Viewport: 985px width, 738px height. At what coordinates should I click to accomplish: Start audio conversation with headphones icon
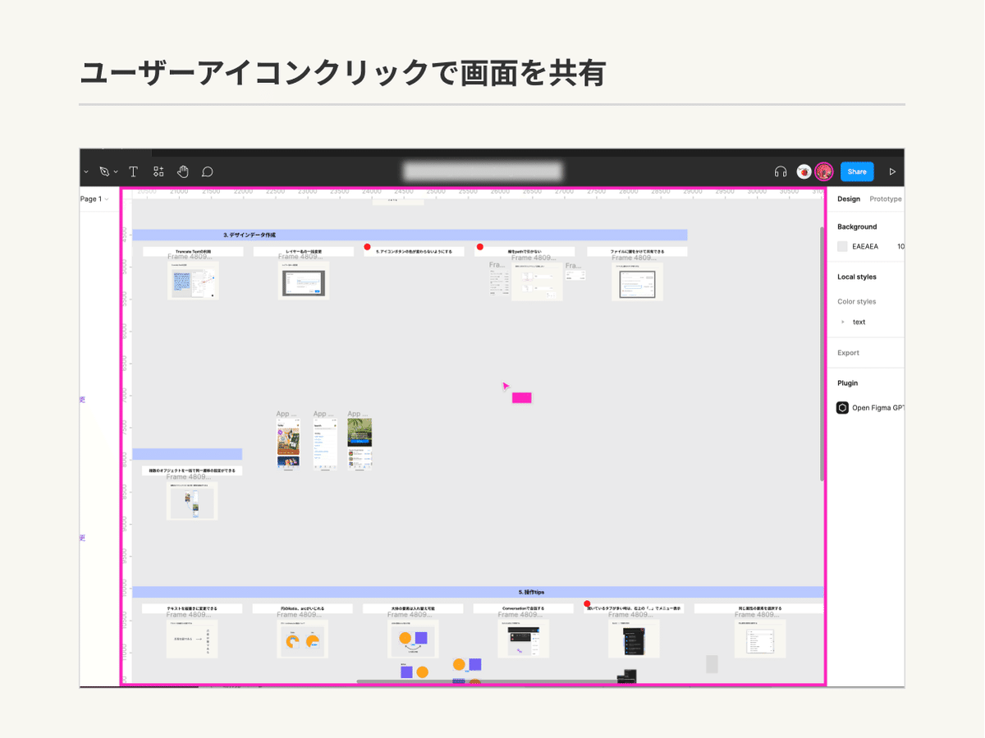click(781, 172)
